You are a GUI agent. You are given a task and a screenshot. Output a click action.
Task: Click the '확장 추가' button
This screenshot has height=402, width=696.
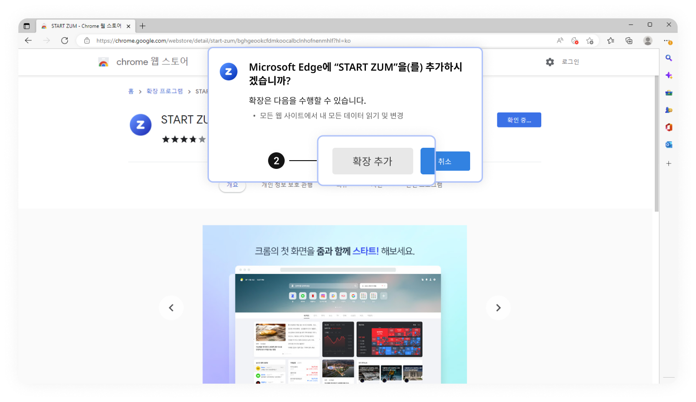coord(372,161)
